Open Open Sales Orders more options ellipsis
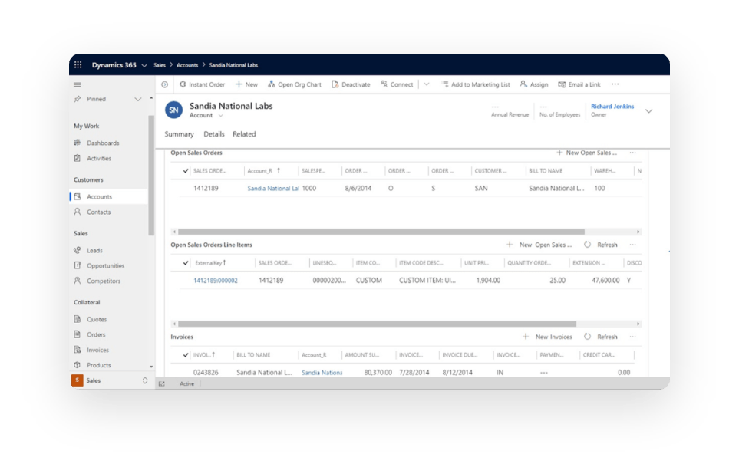This screenshot has height=474, width=739. click(632, 153)
